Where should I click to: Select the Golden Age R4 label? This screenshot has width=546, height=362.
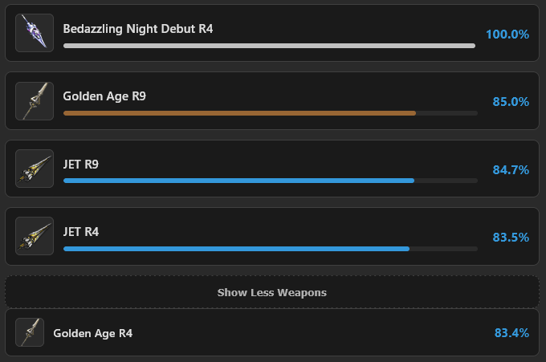tap(93, 333)
